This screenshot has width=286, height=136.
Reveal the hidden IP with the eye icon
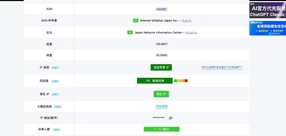pos(171,118)
